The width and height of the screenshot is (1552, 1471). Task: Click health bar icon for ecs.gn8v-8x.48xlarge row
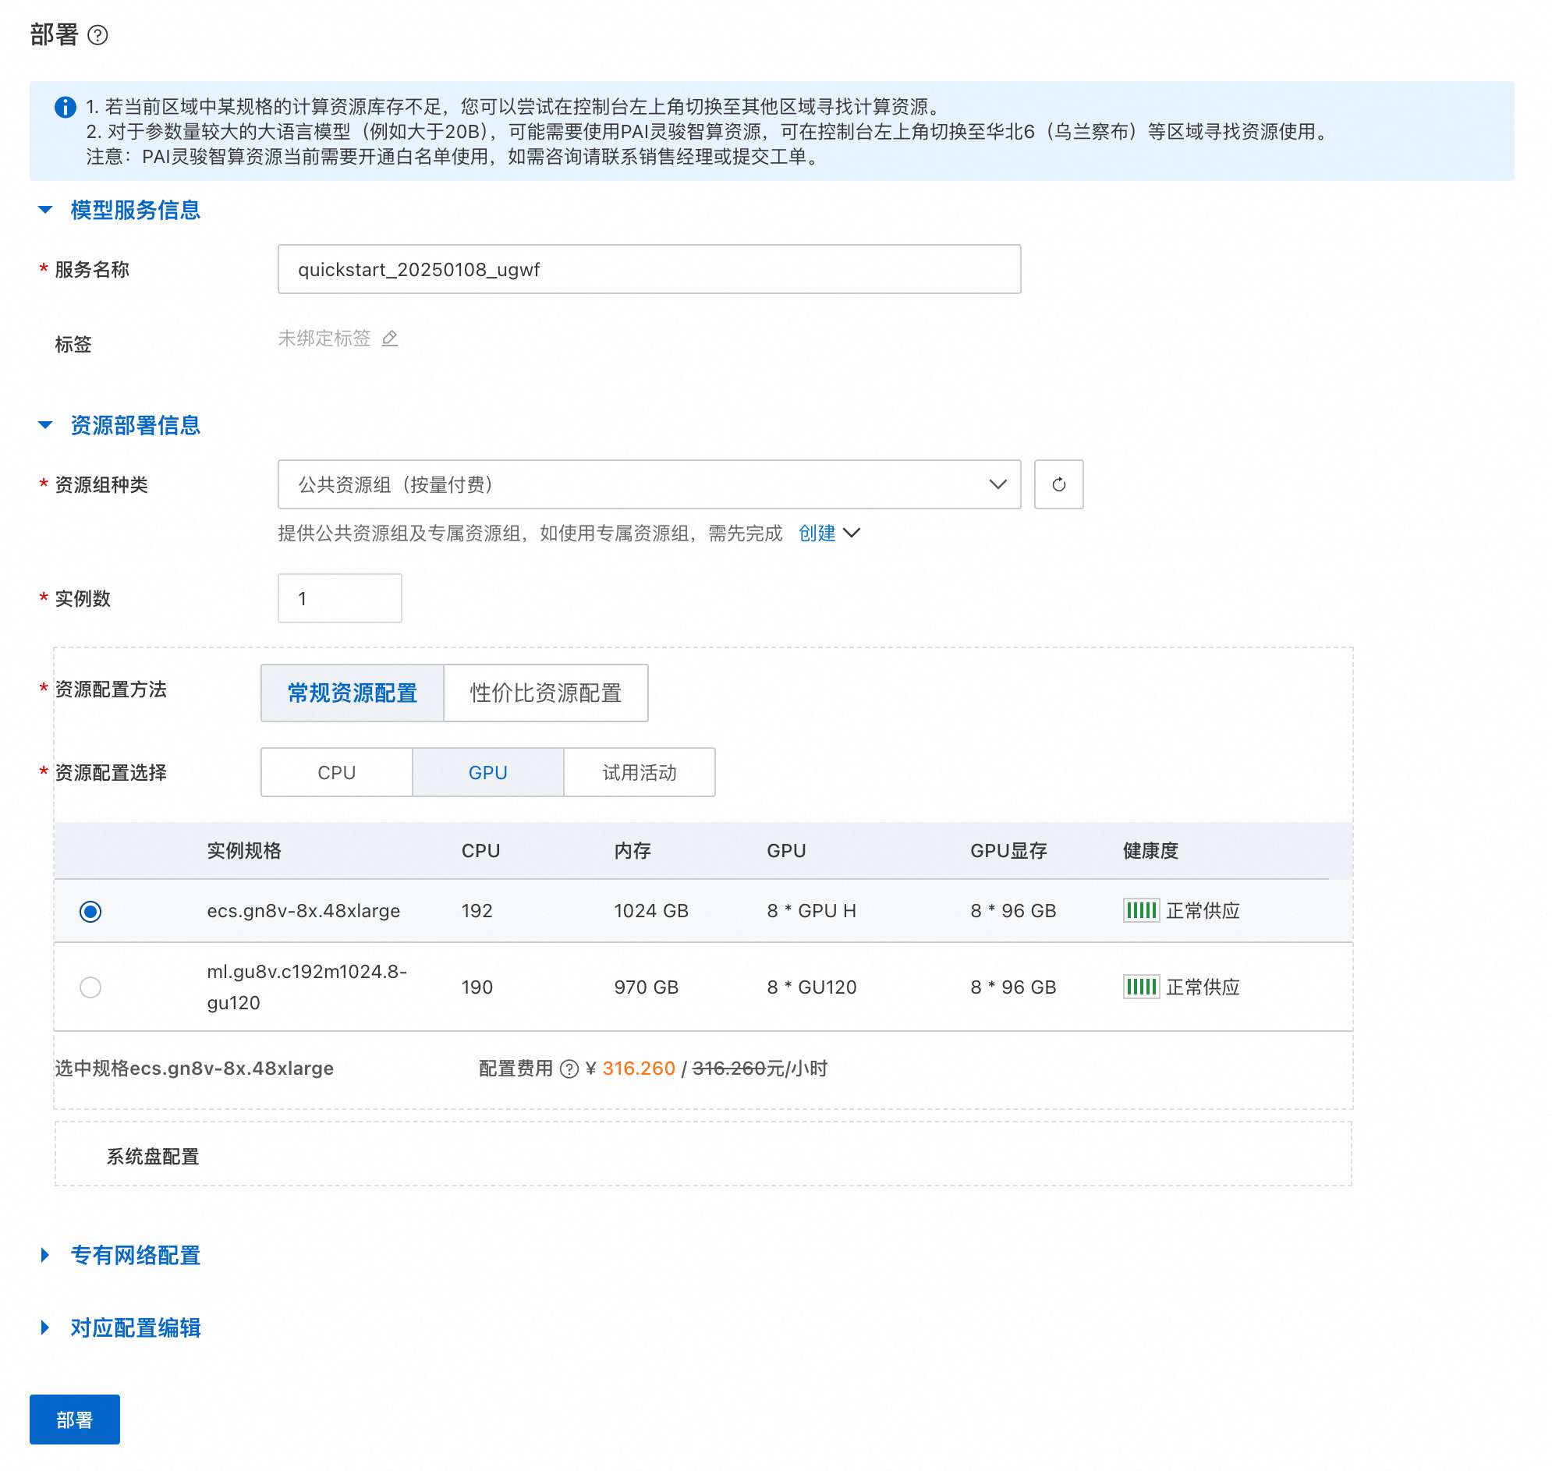(1140, 910)
